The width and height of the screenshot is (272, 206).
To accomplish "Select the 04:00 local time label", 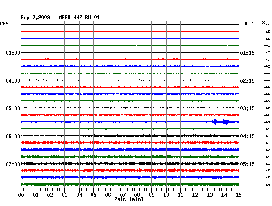I will (x=13, y=81).
